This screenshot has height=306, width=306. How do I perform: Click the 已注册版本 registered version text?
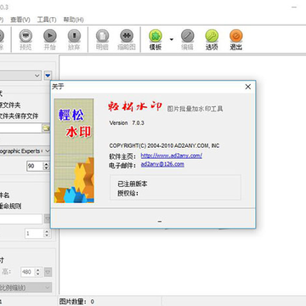click(x=133, y=184)
